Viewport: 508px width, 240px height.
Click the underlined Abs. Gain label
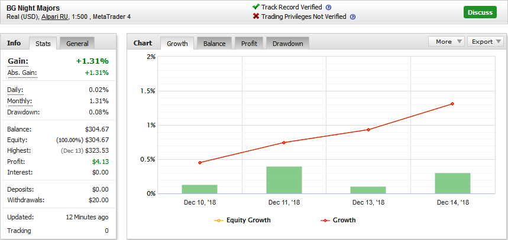22,73
